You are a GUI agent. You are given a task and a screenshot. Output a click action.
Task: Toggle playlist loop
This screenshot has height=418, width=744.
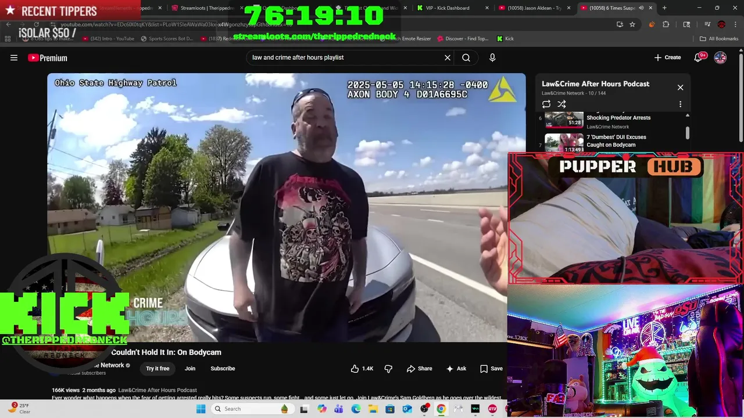pyautogui.click(x=546, y=105)
